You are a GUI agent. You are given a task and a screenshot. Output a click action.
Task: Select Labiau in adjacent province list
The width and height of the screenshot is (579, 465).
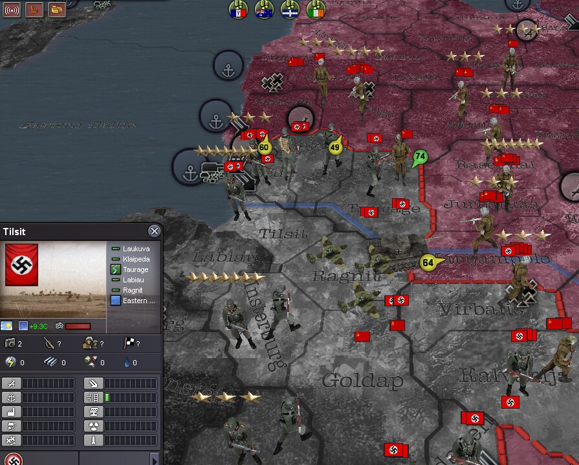pos(133,280)
